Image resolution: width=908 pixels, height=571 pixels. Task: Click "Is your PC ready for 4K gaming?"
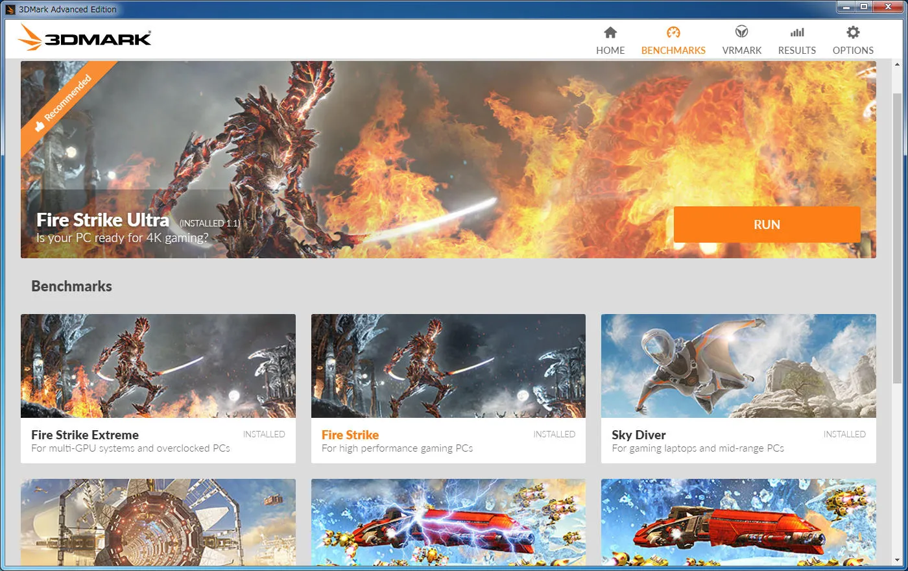coord(123,238)
